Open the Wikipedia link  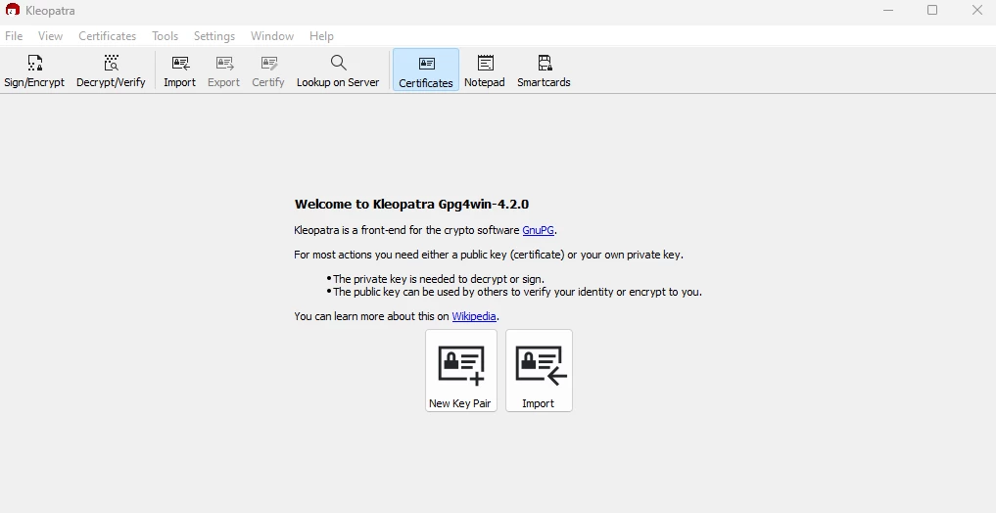click(474, 316)
